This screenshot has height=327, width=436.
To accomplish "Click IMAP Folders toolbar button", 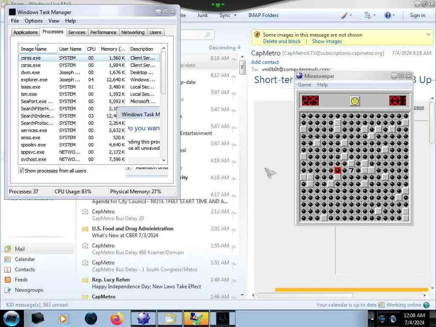I will pos(263,15).
